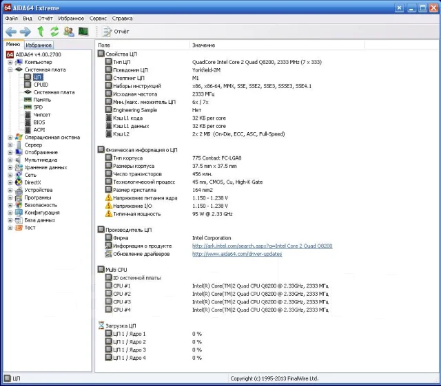
Task: Click the Хранение данных icon
Action: (x=19, y=167)
